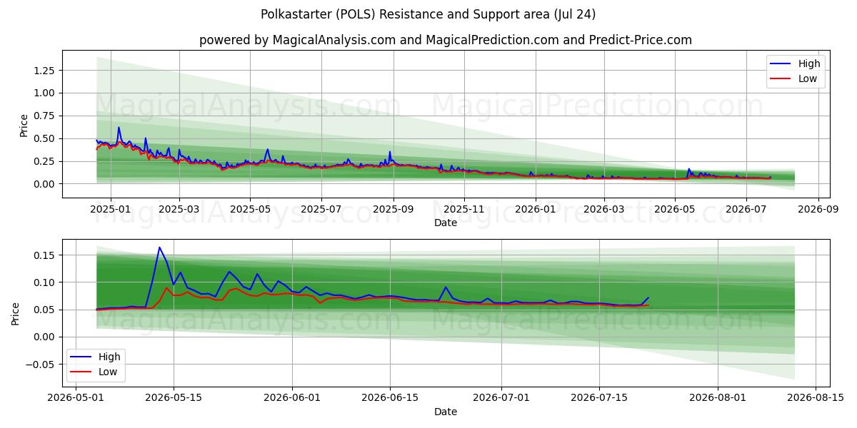Image resolution: width=857 pixels, height=428 pixels.
Task: Click the 0.50 tick on upper price axis
Action: click(x=44, y=138)
